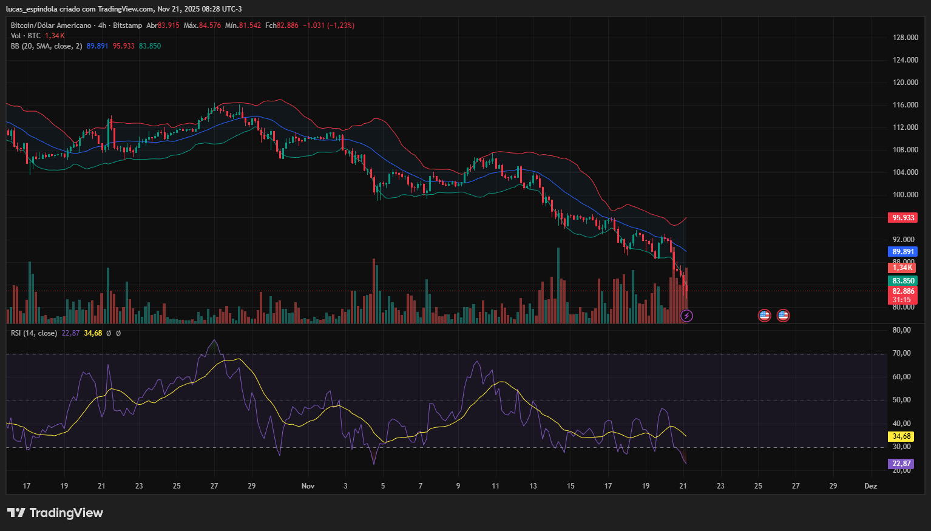The height and width of the screenshot is (531, 931).
Task: Select the Bitcoin/Dólar Americano symbol title
Action: click(x=51, y=25)
